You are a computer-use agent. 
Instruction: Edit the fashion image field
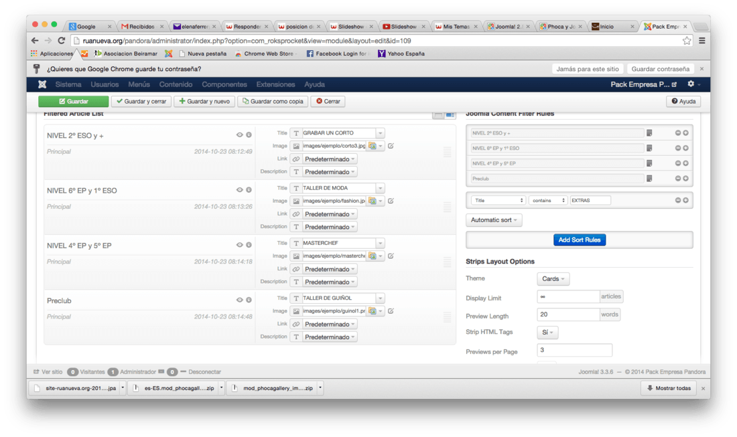391,200
